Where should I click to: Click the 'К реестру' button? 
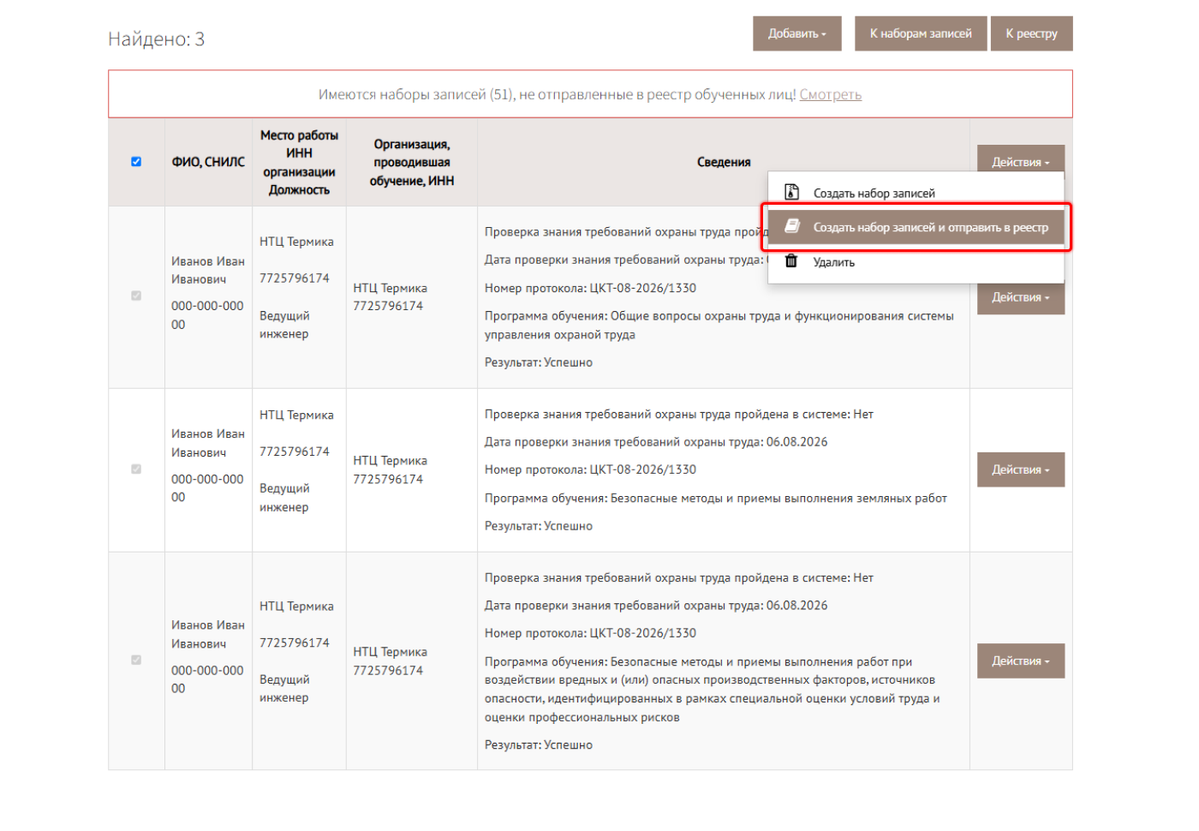click(x=1031, y=33)
